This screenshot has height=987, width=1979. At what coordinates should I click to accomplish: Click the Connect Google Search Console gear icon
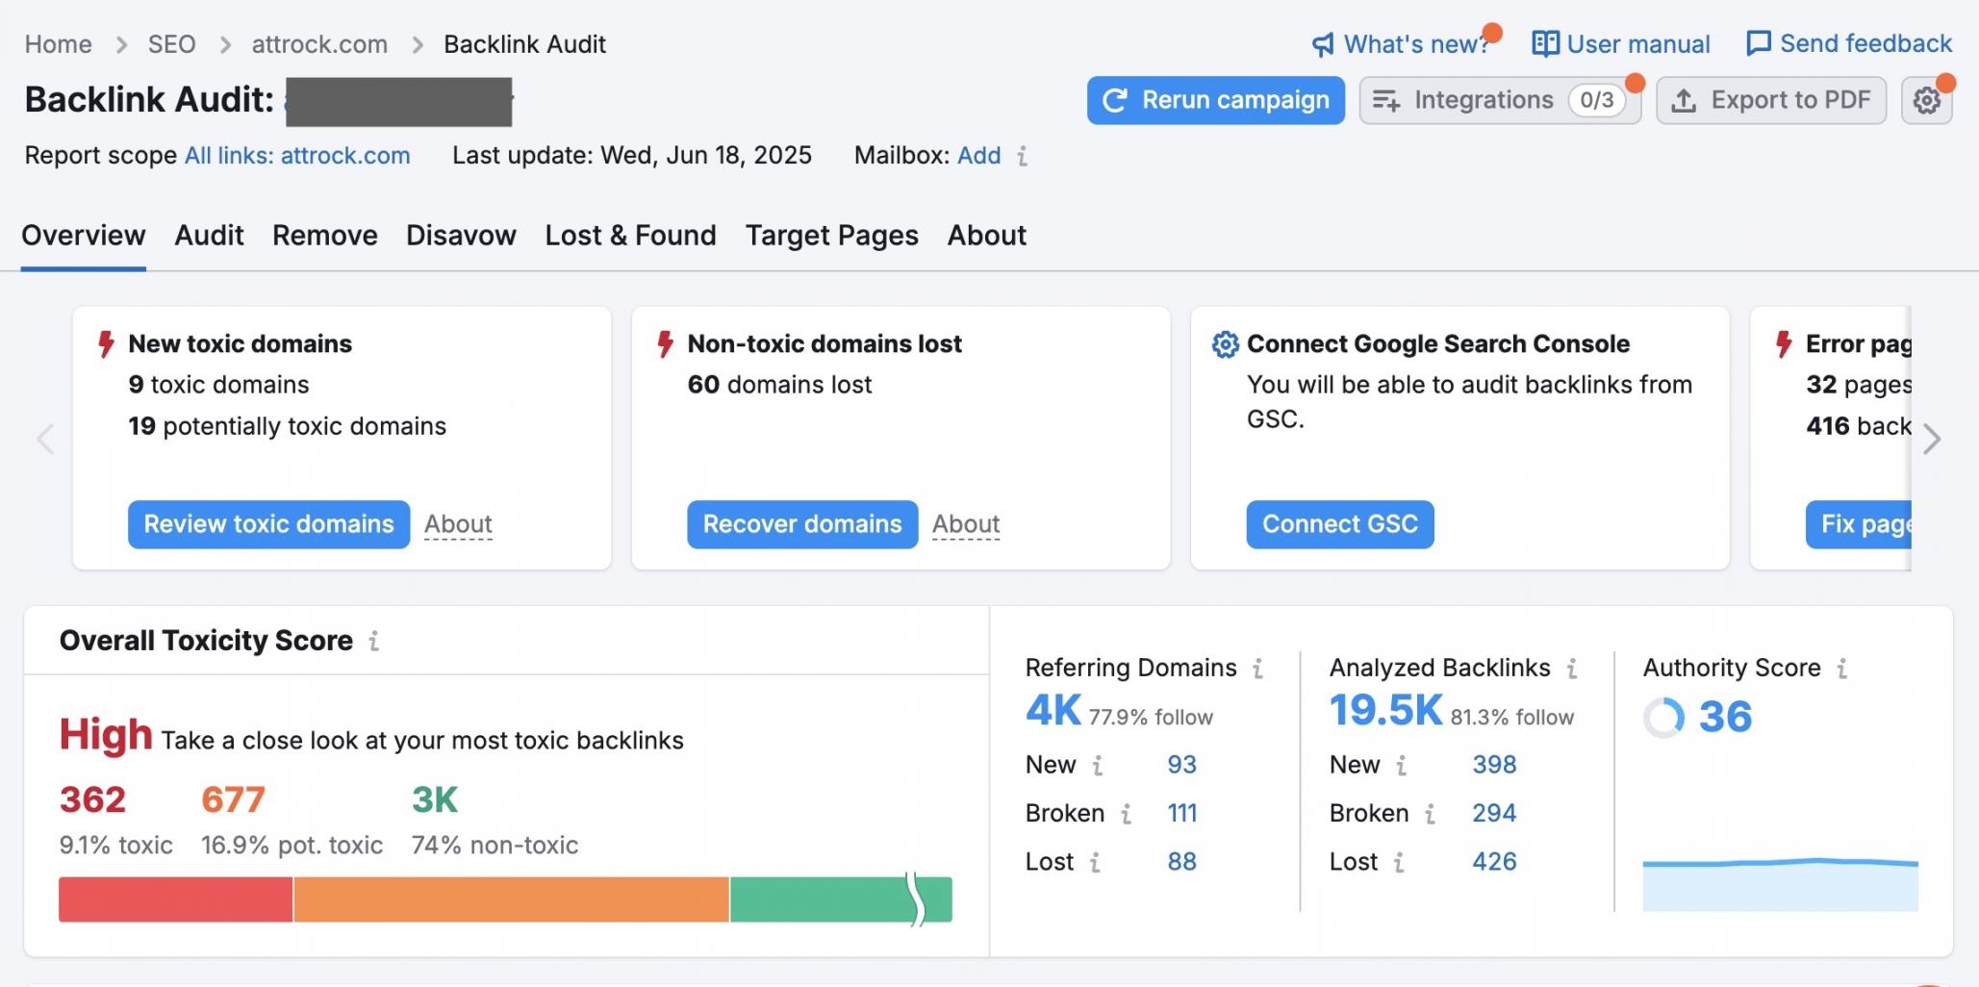1225,344
